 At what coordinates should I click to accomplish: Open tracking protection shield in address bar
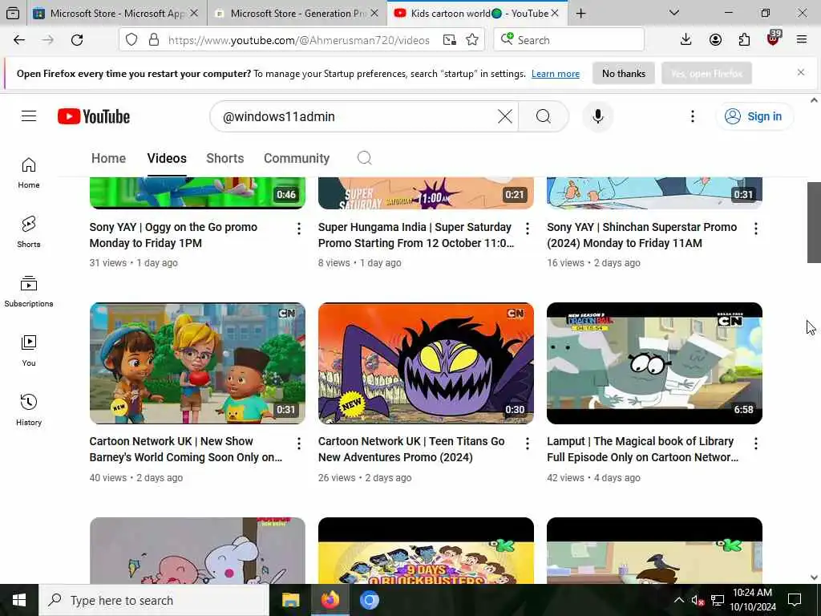click(x=131, y=40)
